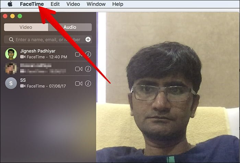Viewport: 240px width, 163px height.
Task: Open the Apple menu
Action: point(10,4)
